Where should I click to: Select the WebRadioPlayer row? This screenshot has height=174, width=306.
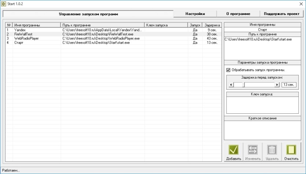coord(113,38)
